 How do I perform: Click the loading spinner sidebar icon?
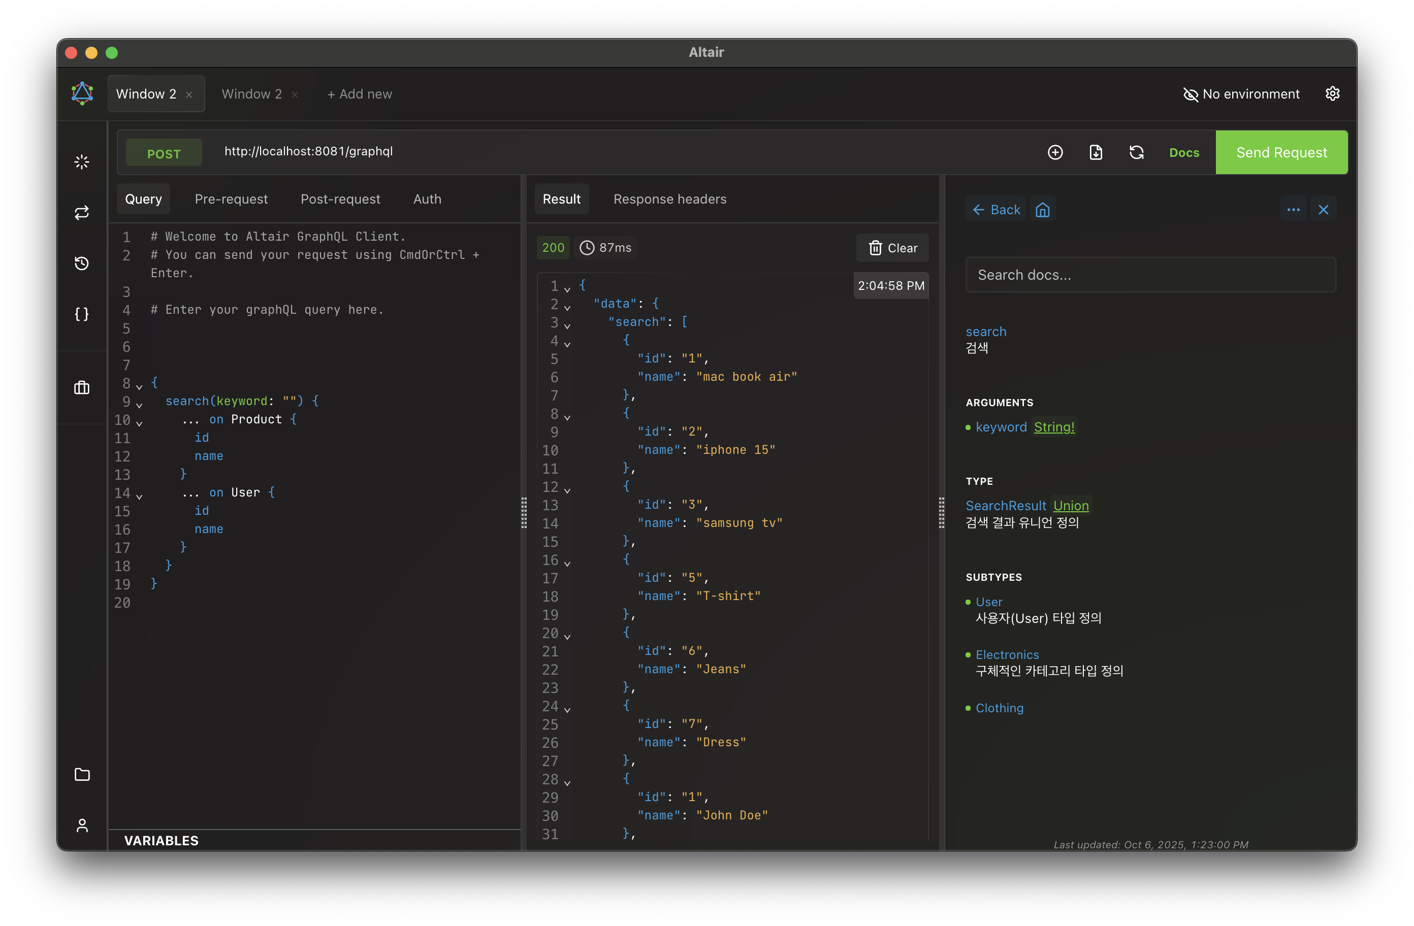pyautogui.click(x=82, y=161)
